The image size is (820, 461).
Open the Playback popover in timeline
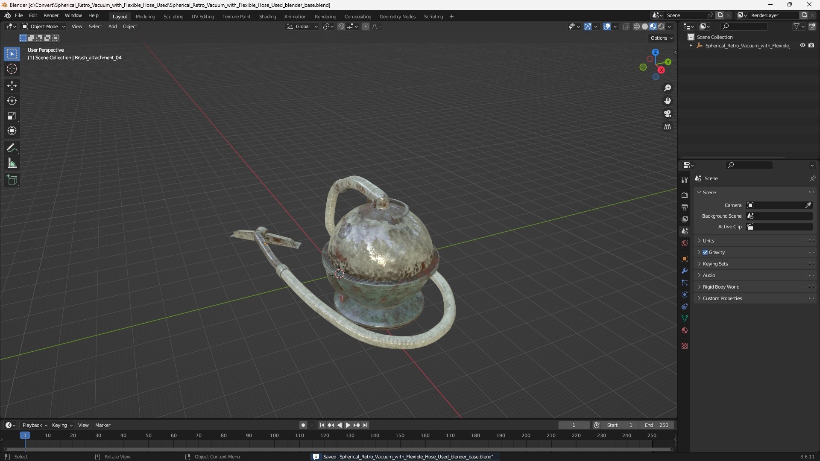pos(34,425)
